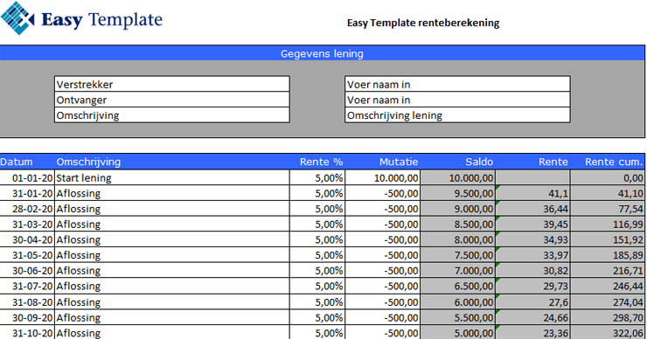Select cumulative interest cell 0,00
The height and width of the screenshot is (339, 647).
tap(608, 177)
